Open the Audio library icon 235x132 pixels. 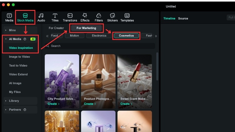pyautogui.click(x=41, y=16)
